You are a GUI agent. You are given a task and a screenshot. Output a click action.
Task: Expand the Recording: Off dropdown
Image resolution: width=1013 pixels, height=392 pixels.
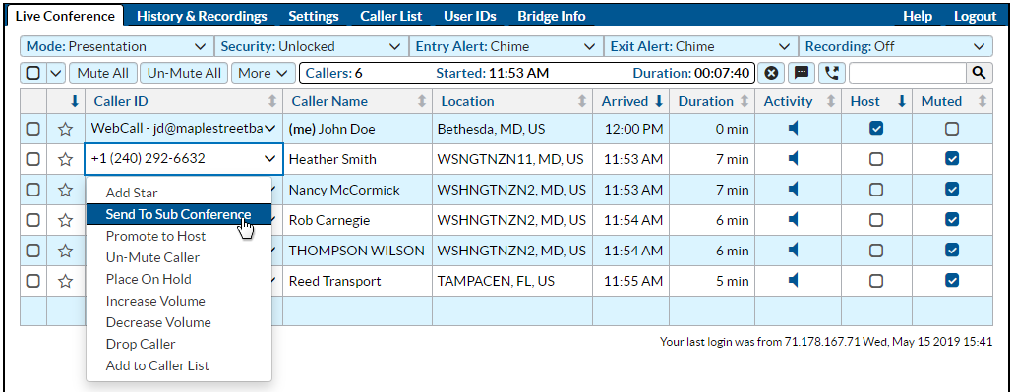895,46
